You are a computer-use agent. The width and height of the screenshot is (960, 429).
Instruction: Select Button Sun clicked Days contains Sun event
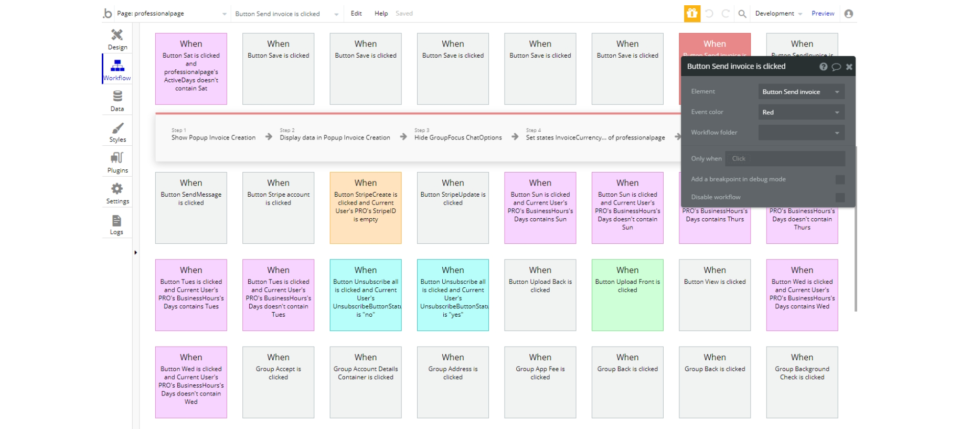click(540, 208)
